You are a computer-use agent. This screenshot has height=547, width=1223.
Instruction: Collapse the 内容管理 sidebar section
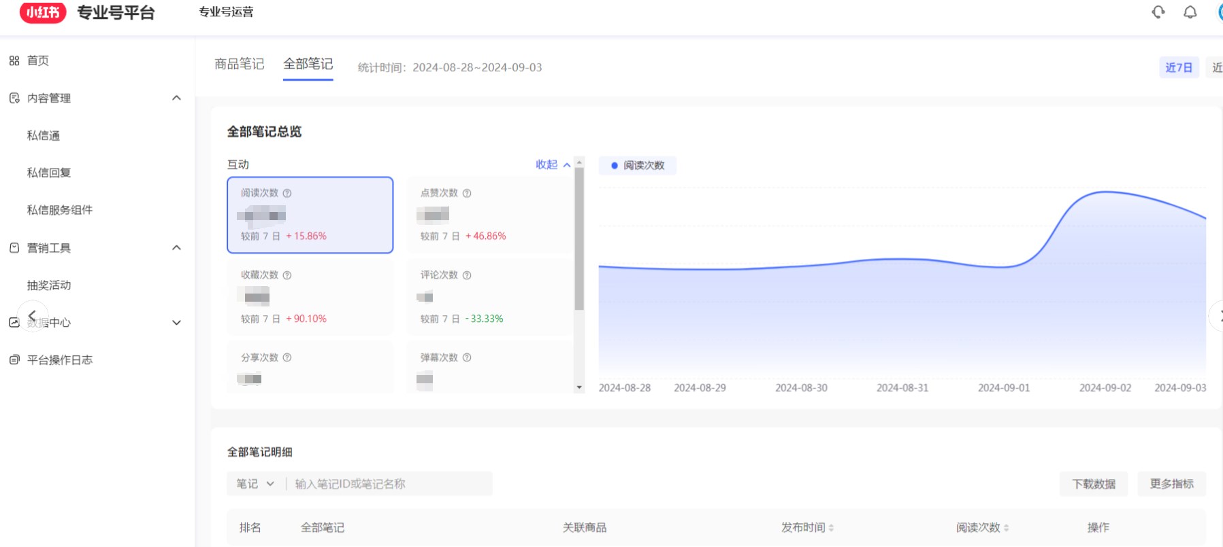pyautogui.click(x=176, y=98)
